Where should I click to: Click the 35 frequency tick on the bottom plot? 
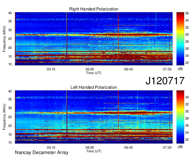coord(10,99)
